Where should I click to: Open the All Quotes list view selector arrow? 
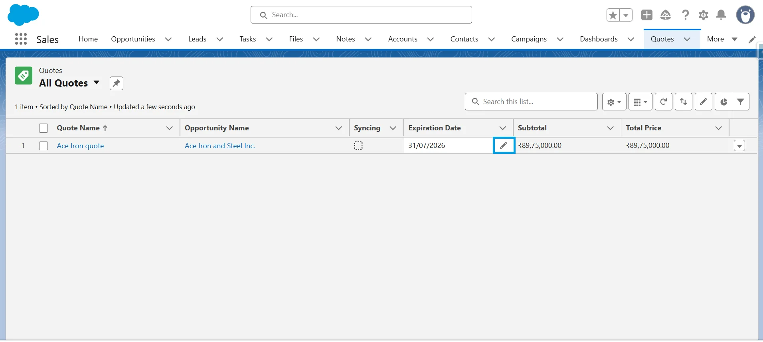[96, 83]
